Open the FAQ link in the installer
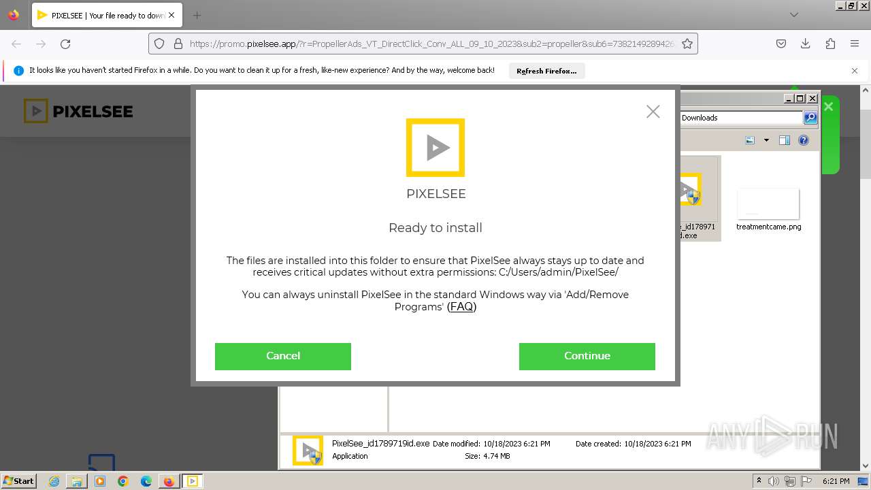This screenshot has height=490, width=871. click(461, 307)
